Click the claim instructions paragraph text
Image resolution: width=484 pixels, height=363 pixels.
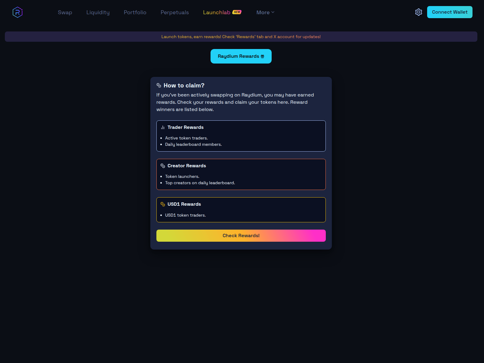point(235,102)
